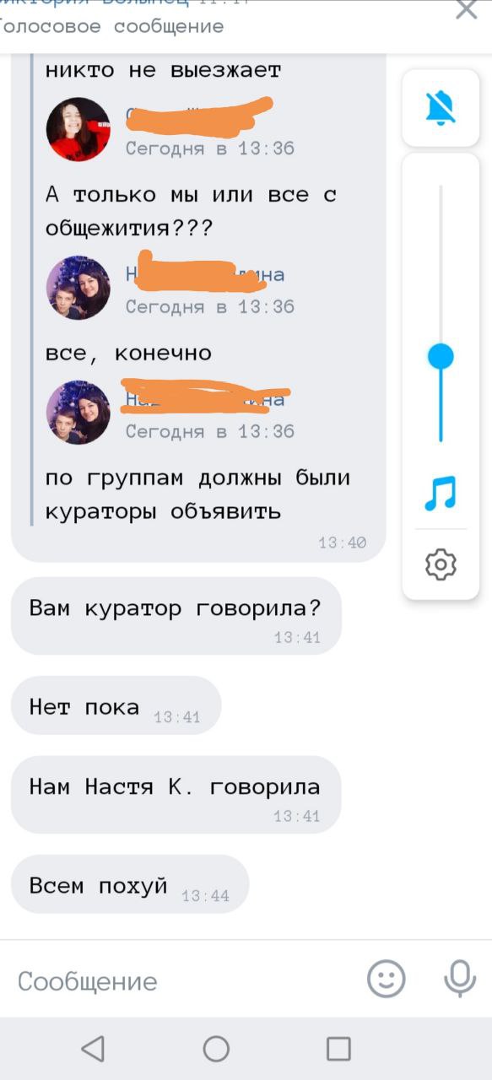Select the message 'Нам Настя К. говорила'
The image size is (492, 1080).
[176, 795]
